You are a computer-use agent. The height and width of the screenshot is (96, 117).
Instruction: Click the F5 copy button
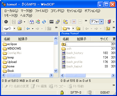(57, 86)
